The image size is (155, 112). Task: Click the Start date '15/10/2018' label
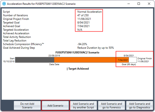[9, 61]
